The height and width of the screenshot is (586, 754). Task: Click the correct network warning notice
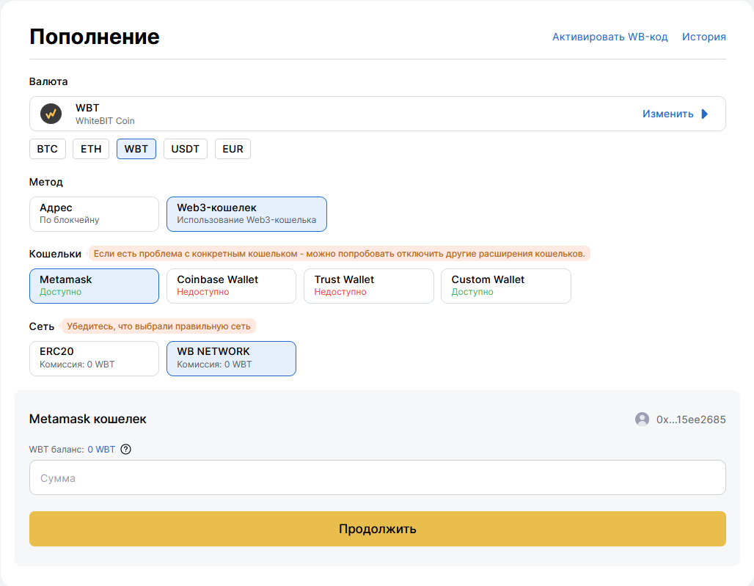158,326
